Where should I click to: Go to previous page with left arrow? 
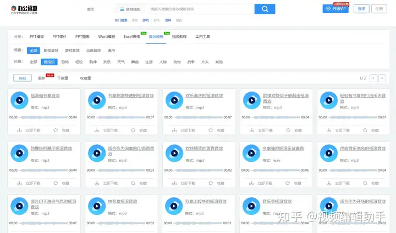(373, 78)
